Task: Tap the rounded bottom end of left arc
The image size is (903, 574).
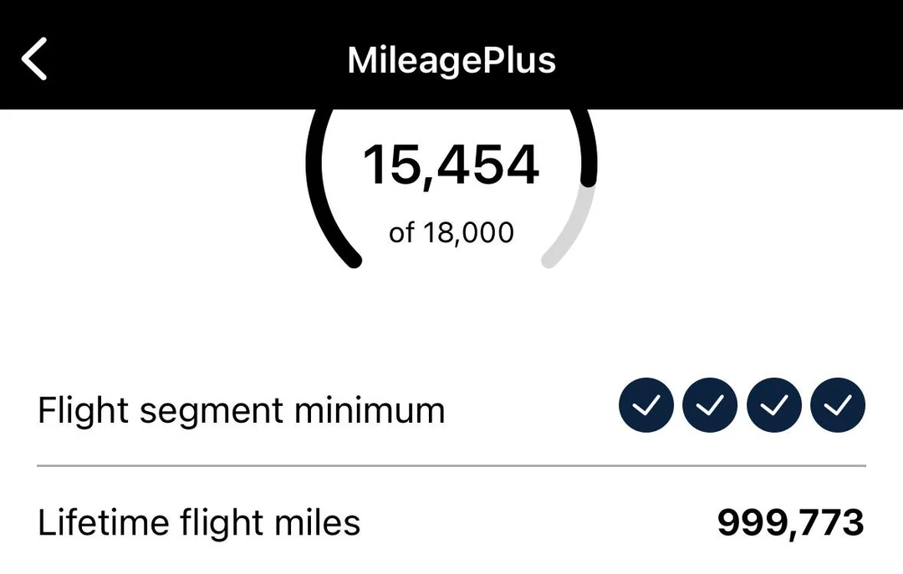Action: pos(354,261)
